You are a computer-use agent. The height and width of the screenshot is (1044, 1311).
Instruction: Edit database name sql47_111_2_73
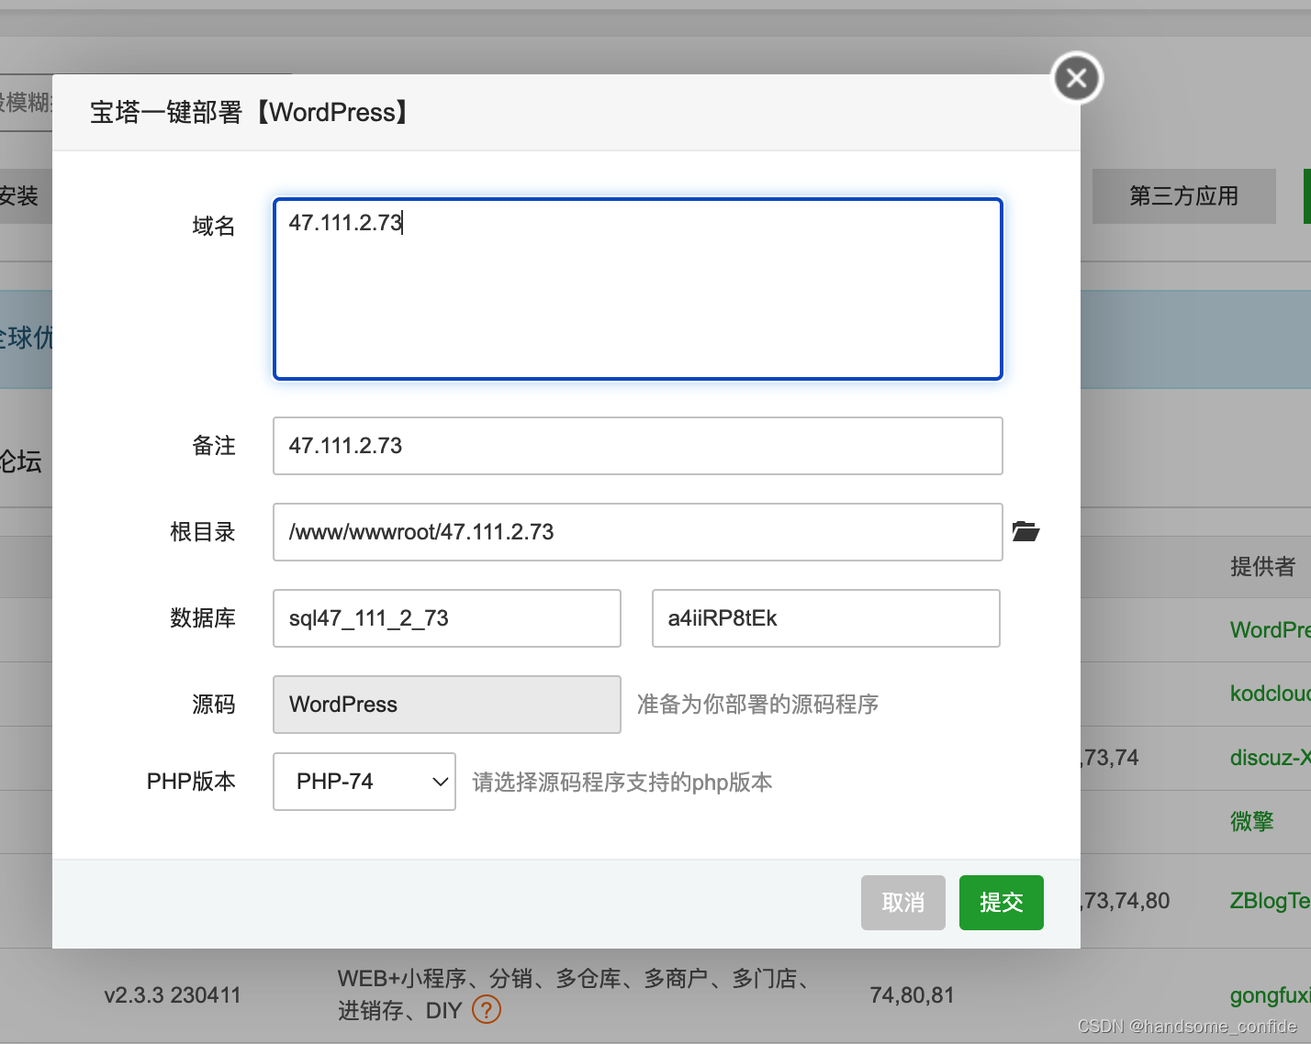click(x=447, y=618)
